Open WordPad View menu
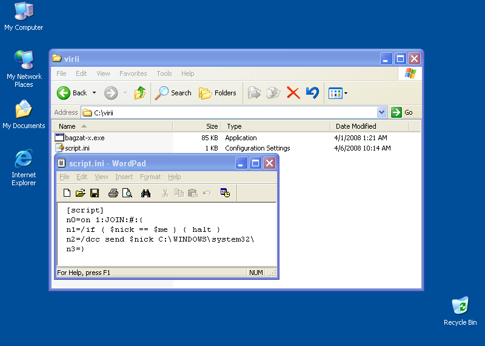The height and width of the screenshot is (346, 485). pyautogui.click(x=101, y=177)
